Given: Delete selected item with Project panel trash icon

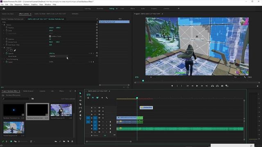Looking at the screenshot, I should 72,141.
